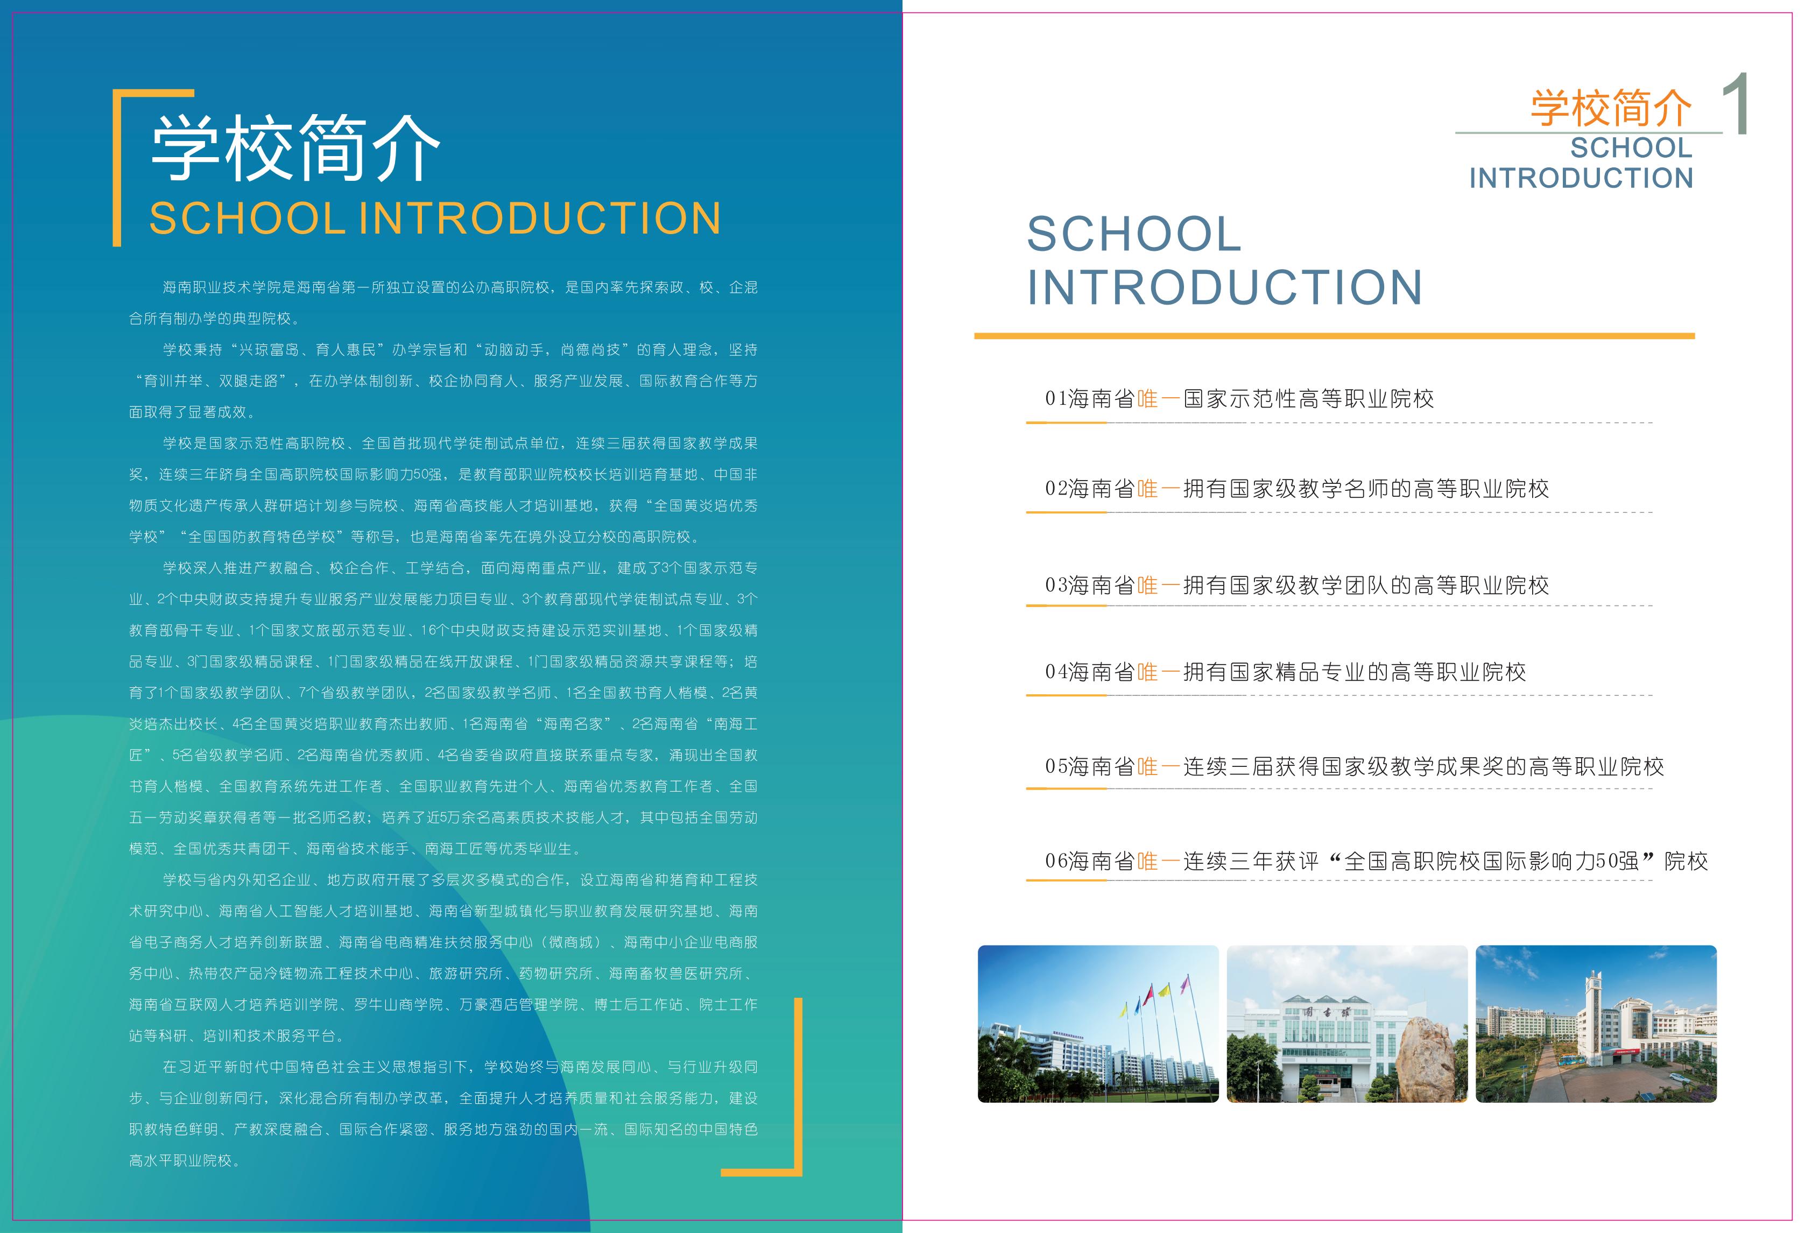Click paragraph starting 学校是国家示范性高职院校

[x=443, y=490]
